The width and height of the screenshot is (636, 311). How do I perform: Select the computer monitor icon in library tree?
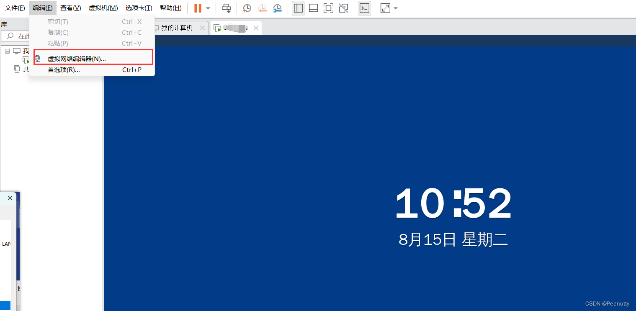coord(17,51)
